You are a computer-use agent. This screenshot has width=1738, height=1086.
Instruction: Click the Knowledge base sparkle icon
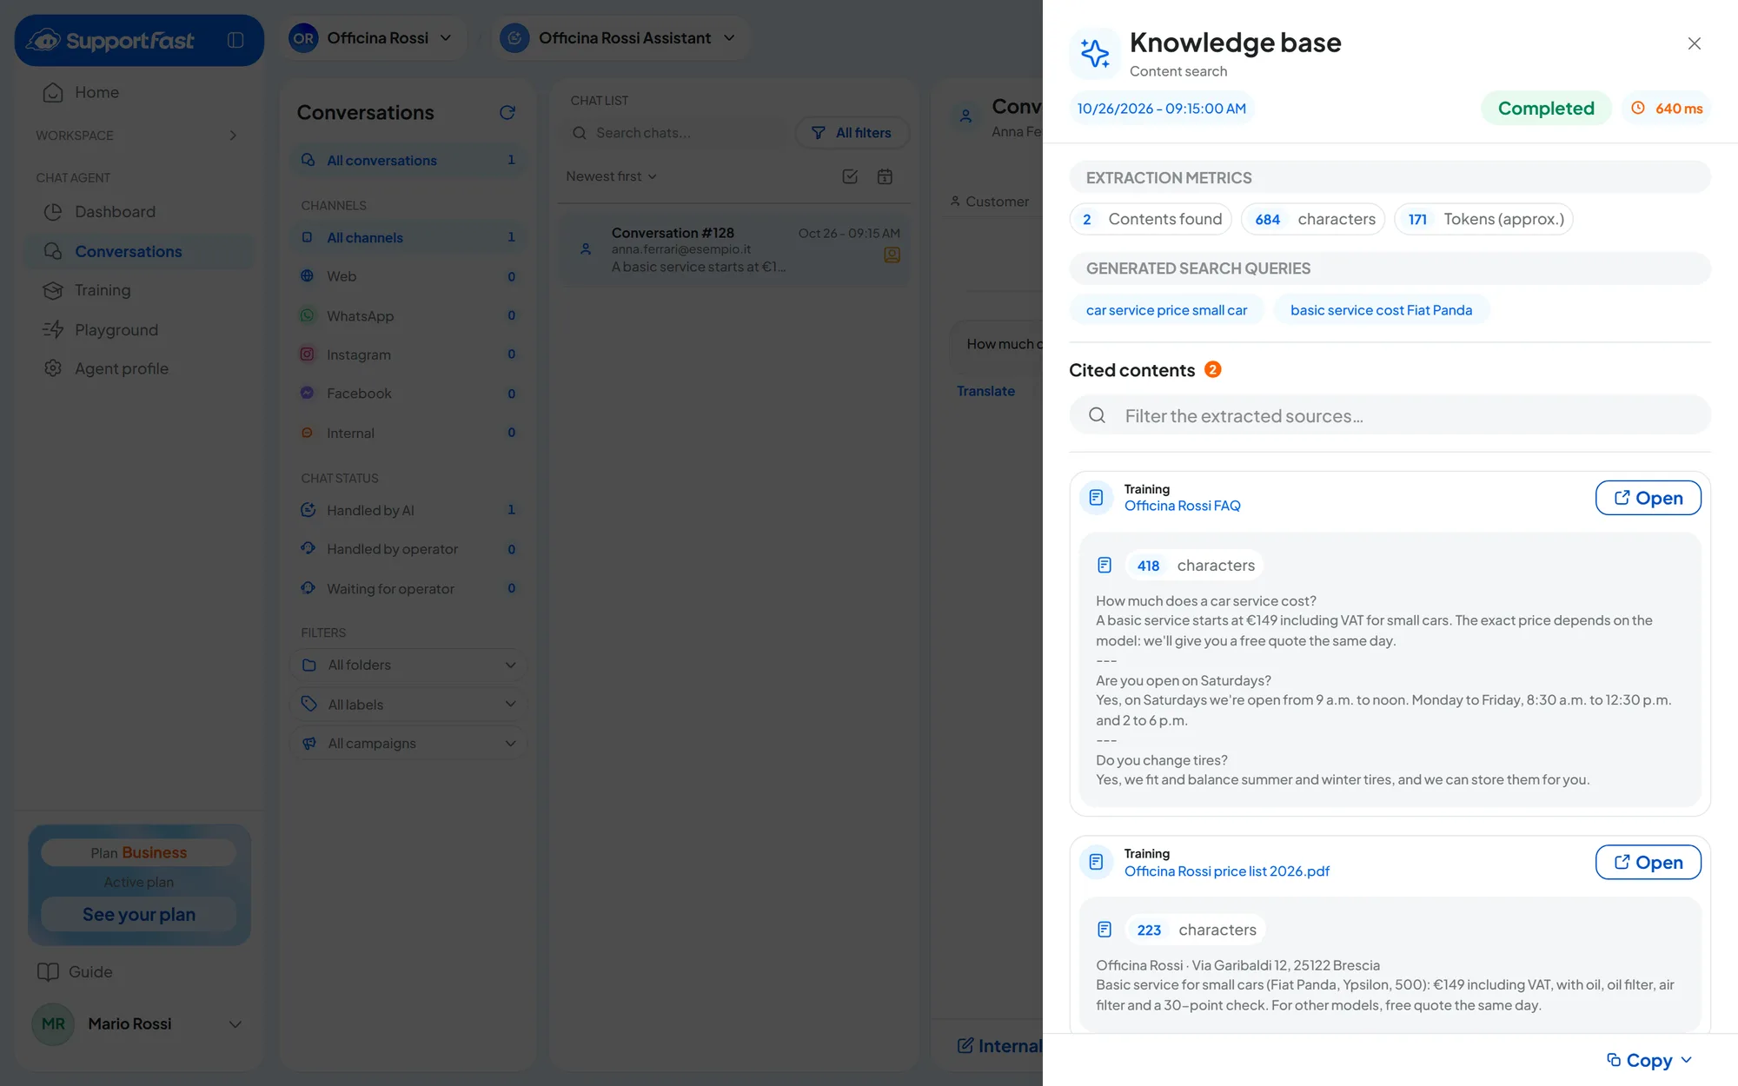click(1095, 53)
